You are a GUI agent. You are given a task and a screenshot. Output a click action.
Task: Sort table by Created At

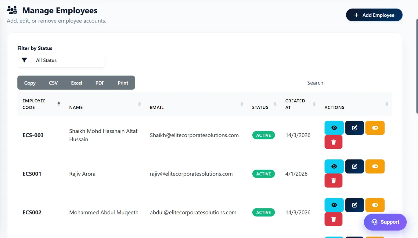(x=300, y=104)
